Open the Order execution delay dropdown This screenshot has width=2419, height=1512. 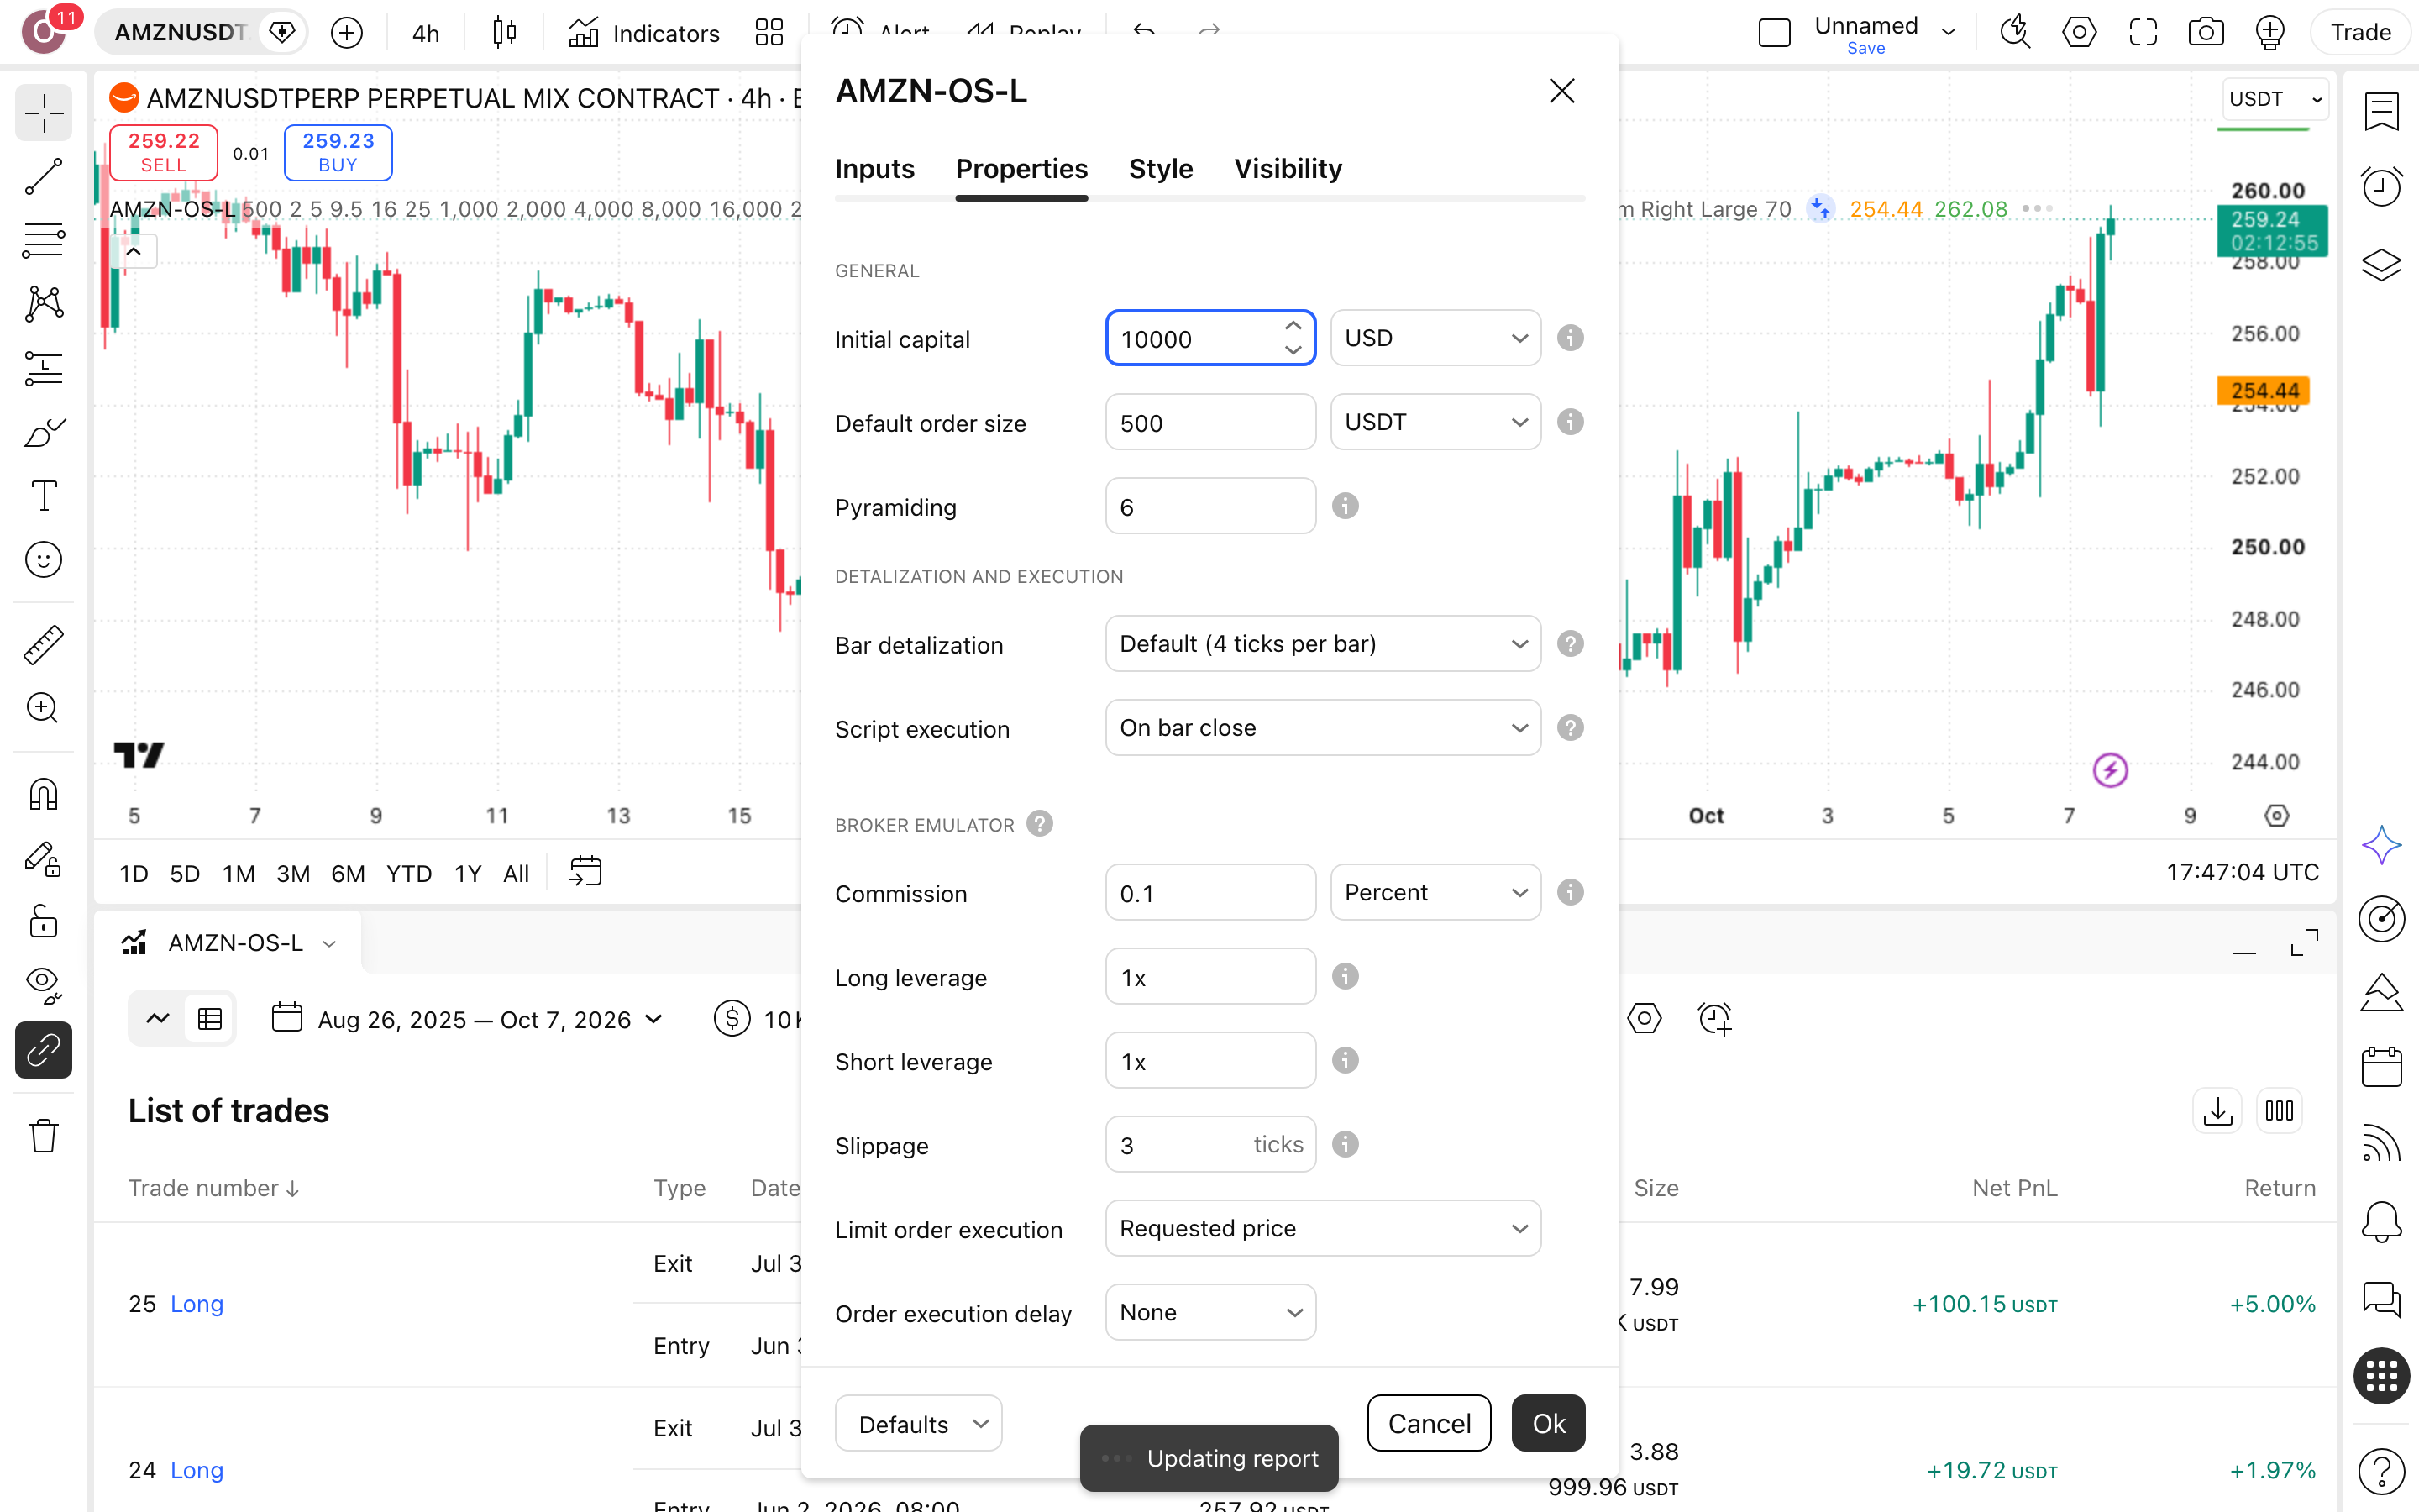click(1210, 1312)
